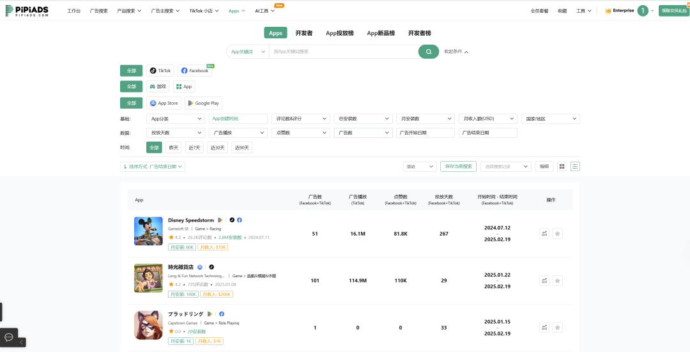This screenshot has height=352, width=690.
Task: Favorite Disney Speedstorm with star icon
Action: point(558,234)
